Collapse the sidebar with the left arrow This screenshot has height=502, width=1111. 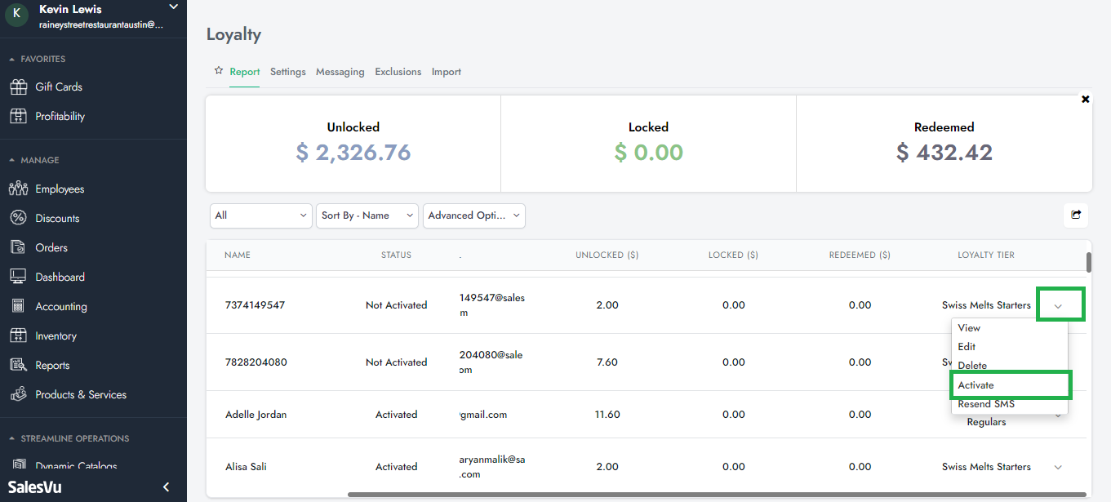click(167, 487)
